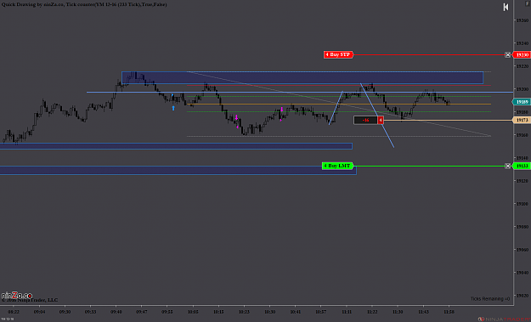Click the 19160 price axis label
The height and width of the screenshot is (322, 531).
click(523, 135)
